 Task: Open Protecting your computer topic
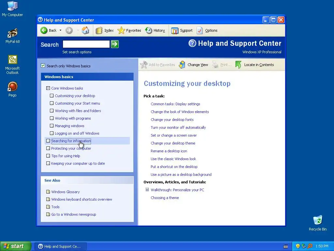71,148
